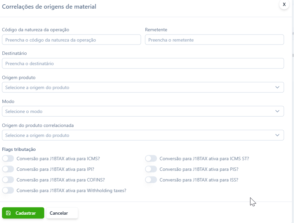This screenshot has width=294, height=223.
Task: Enable J1BTAX conversion for IPI
Action: (8, 169)
